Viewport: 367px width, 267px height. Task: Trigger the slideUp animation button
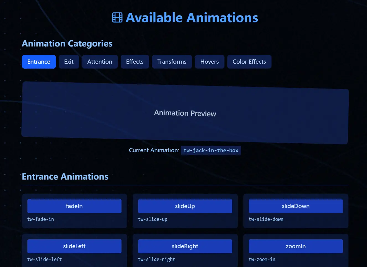coord(185,206)
